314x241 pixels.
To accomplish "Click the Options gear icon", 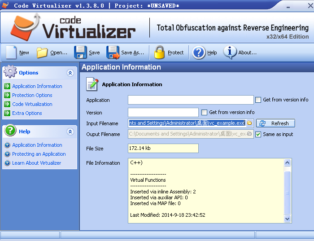I will pyautogui.click(x=10, y=71).
